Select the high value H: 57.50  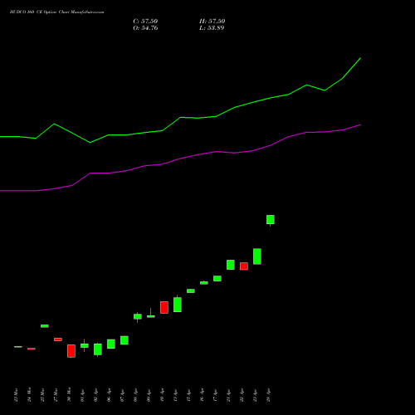click(212, 22)
